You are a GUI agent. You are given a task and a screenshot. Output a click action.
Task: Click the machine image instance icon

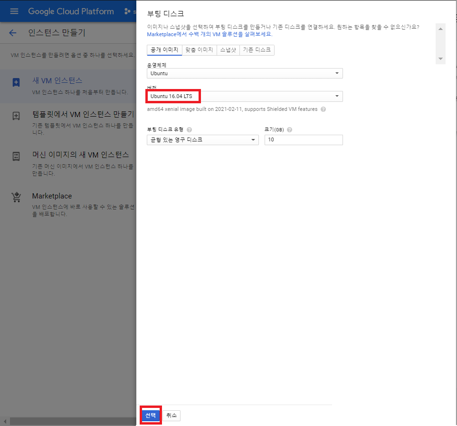pos(16,156)
